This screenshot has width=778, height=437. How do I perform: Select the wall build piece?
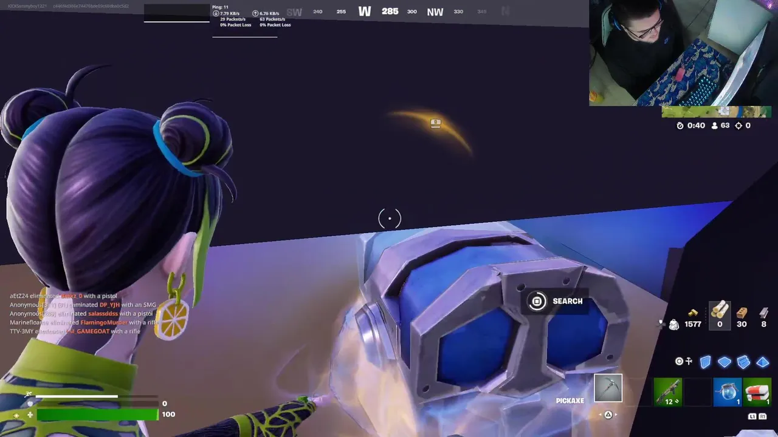[x=705, y=362]
